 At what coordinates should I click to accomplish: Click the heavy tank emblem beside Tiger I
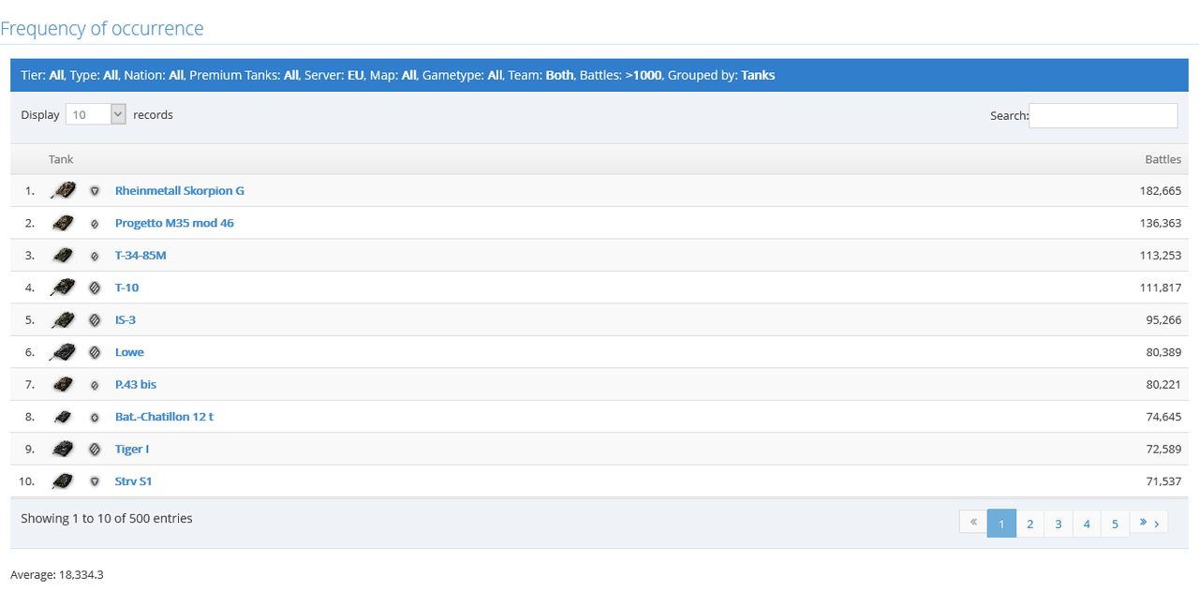tap(95, 450)
